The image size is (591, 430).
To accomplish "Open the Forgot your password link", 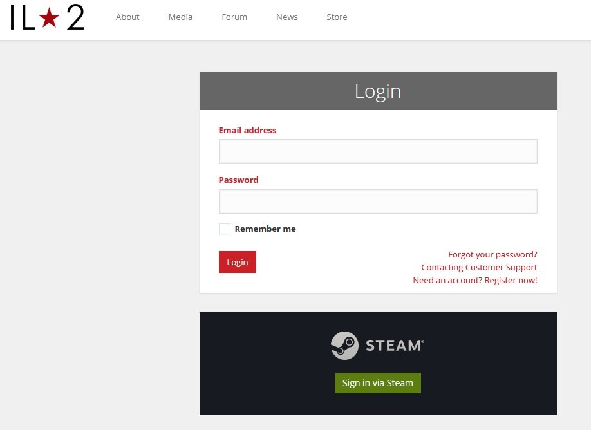I will (x=493, y=255).
